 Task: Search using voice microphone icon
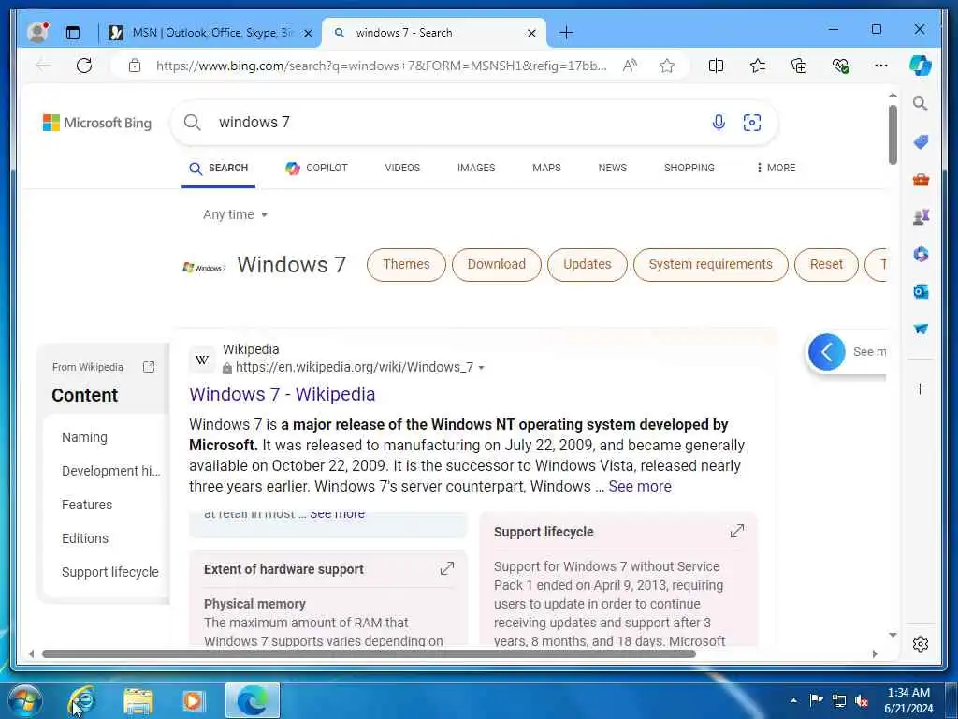click(718, 123)
